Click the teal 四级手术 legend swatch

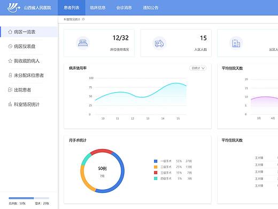coord(156,178)
